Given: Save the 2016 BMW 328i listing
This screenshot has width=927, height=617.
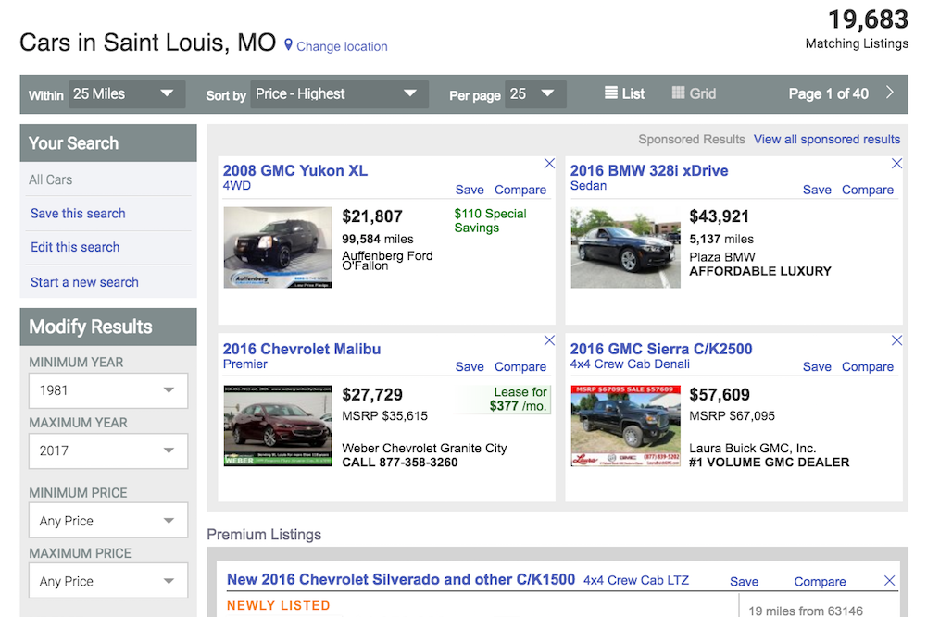Looking at the screenshot, I should (817, 190).
